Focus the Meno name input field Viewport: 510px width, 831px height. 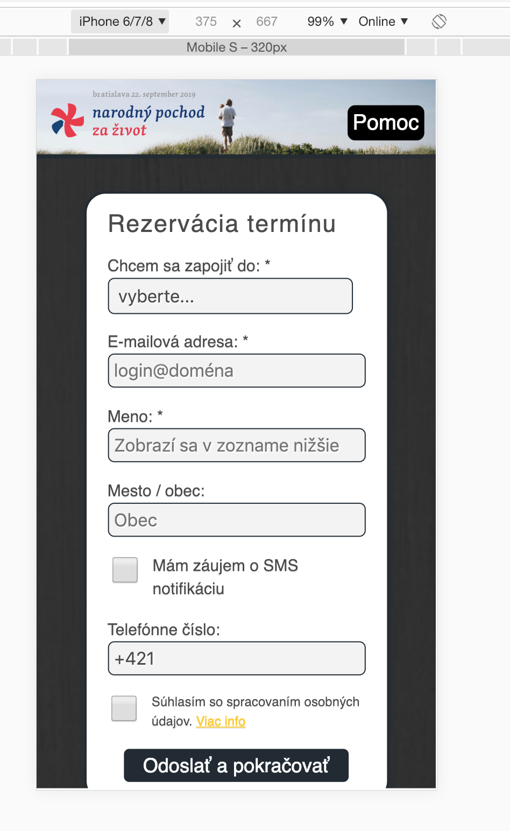tap(237, 445)
